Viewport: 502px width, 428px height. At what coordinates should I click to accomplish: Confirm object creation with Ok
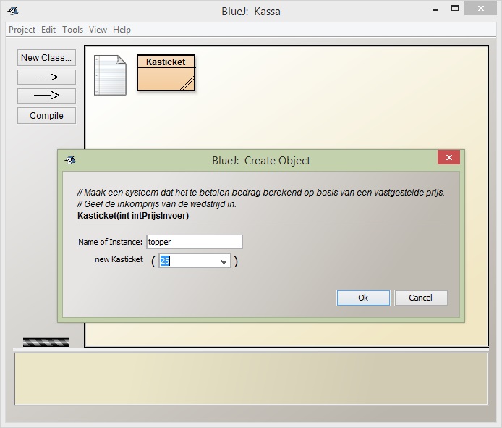(363, 298)
